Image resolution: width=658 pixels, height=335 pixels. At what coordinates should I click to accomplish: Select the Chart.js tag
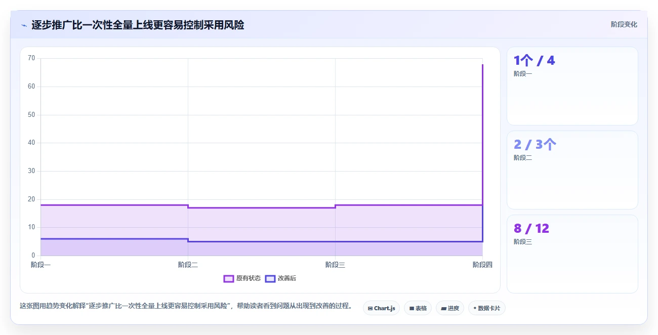coord(382,308)
